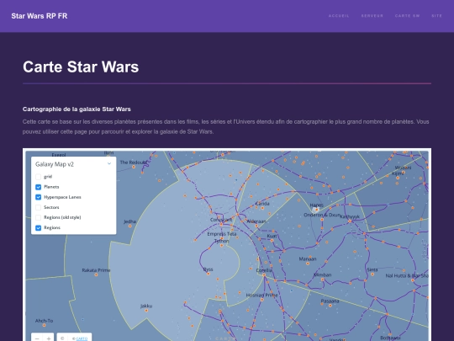Image resolution: width=454 pixels, height=341 pixels.
Task: Select the Empress Teta planet marker
Action: [x=222, y=238]
